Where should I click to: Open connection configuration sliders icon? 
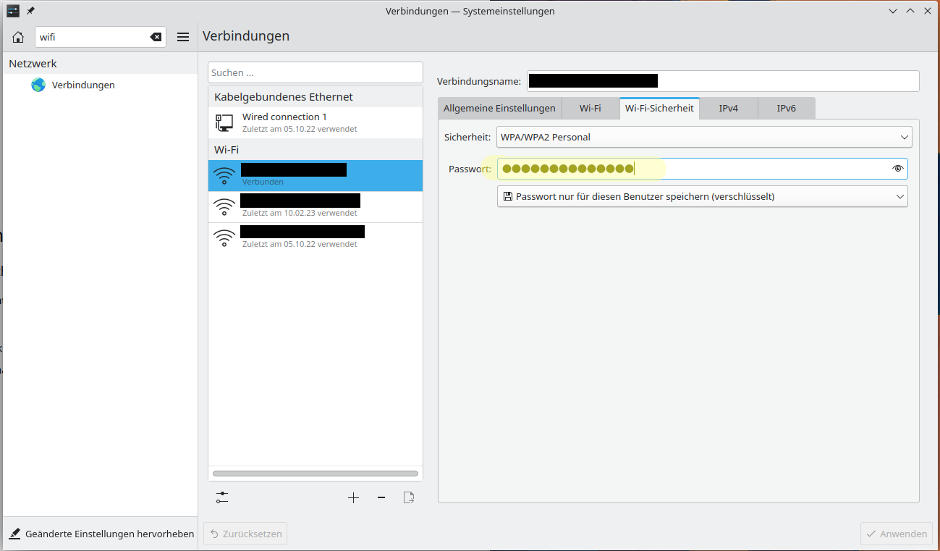[222, 497]
